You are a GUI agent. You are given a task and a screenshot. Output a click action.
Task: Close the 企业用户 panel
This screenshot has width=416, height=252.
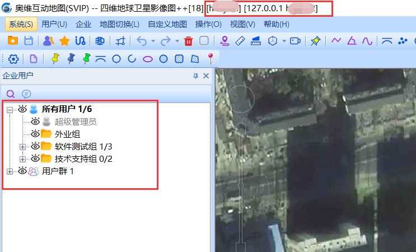(x=205, y=76)
